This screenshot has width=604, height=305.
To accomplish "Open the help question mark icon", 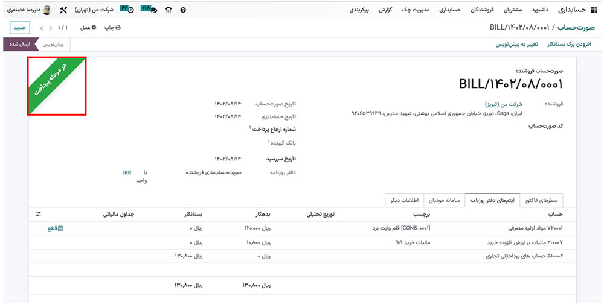I will [184, 10].
